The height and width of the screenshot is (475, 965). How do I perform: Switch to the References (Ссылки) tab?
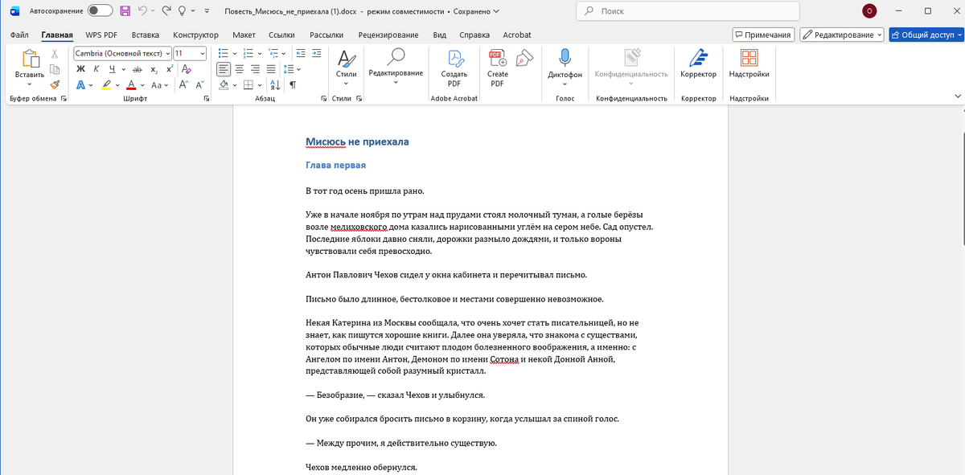[x=281, y=35]
